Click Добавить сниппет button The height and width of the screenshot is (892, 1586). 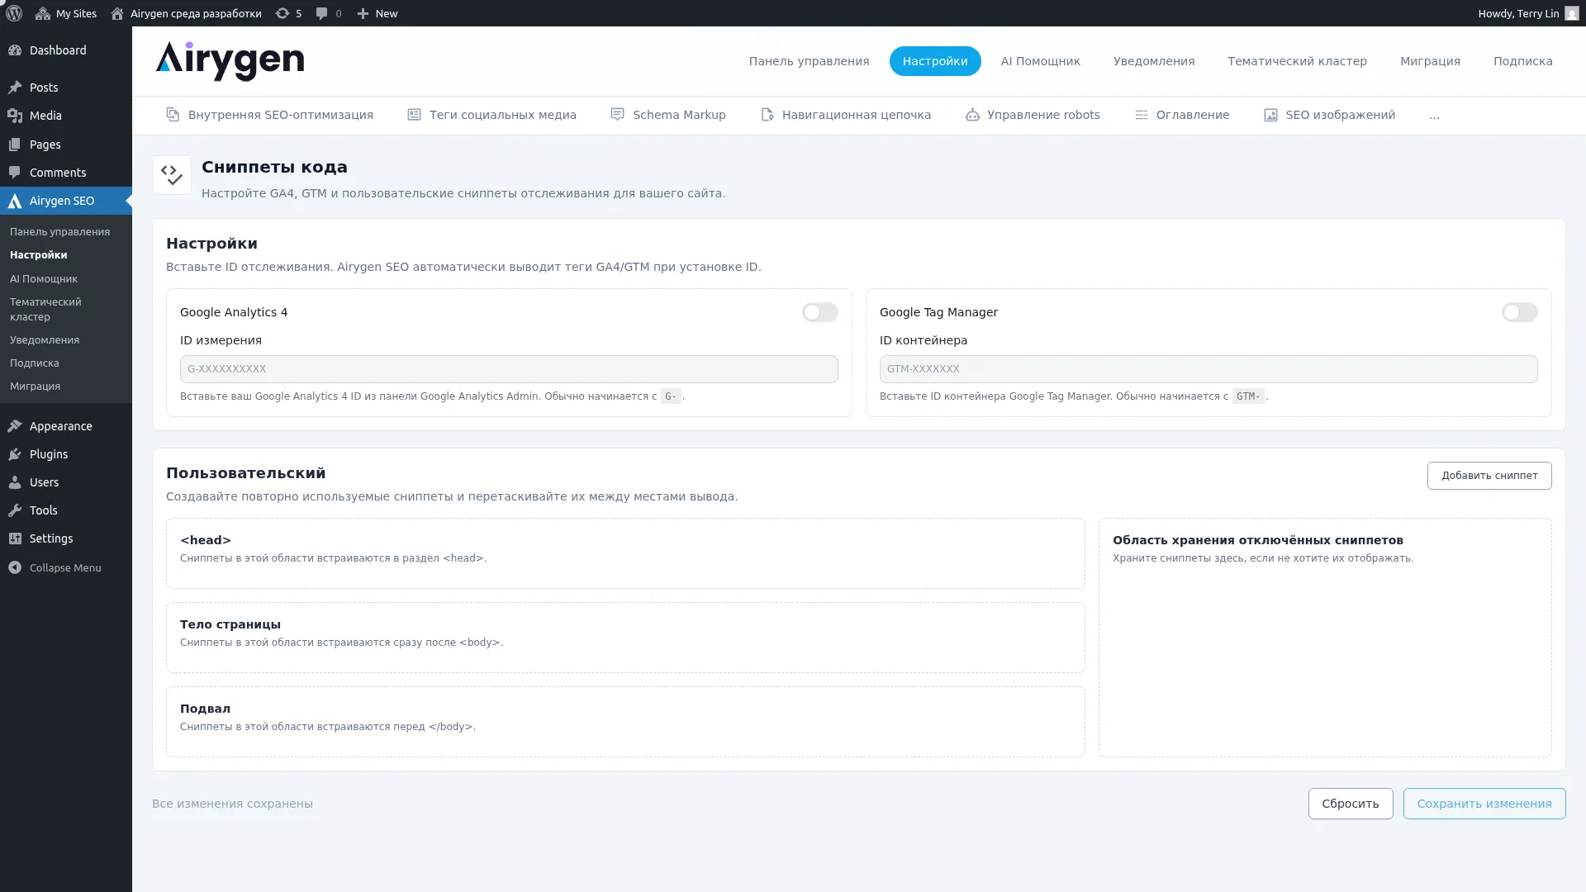(1489, 476)
